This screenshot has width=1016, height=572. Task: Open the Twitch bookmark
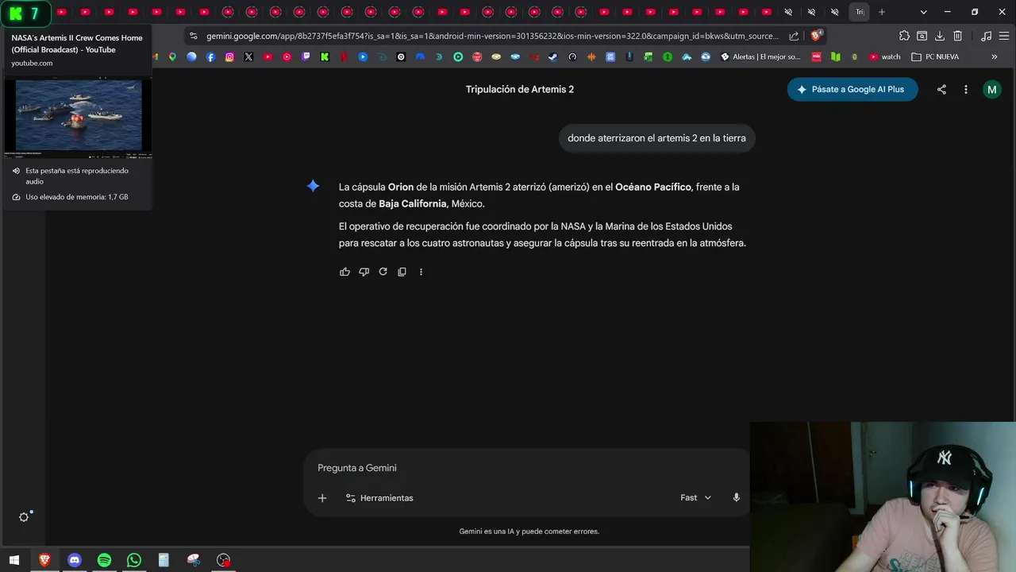(x=306, y=57)
